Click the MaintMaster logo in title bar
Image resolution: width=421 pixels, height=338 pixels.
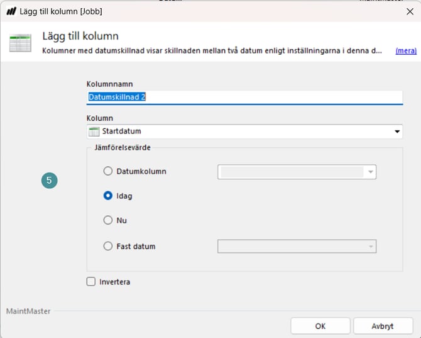tap(11, 11)
